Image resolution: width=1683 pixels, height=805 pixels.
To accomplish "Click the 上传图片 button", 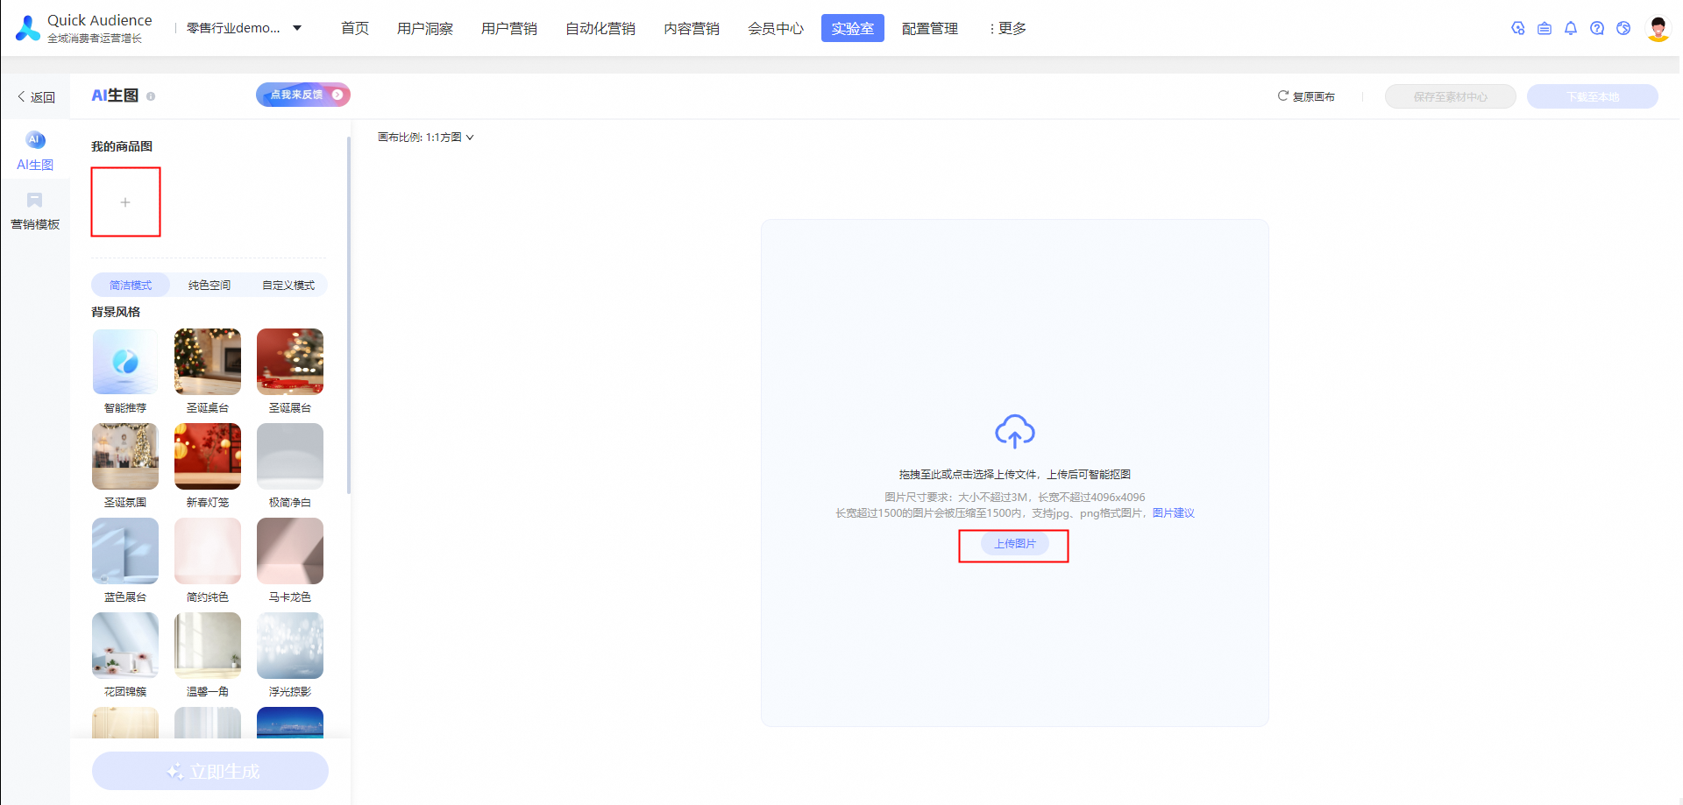I will [x=1015, y=544].
